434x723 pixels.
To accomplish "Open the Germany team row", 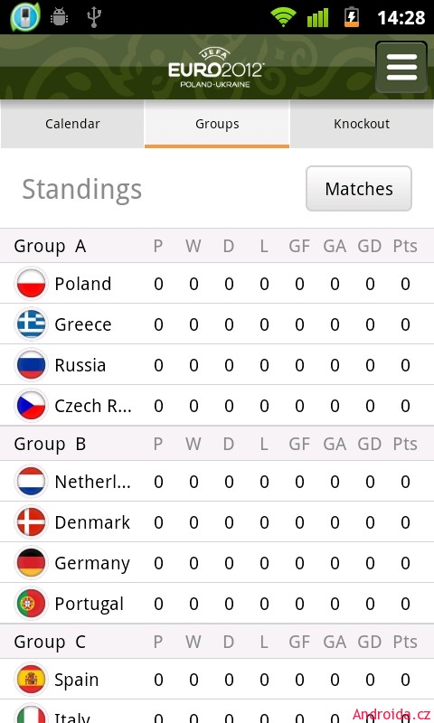I will [217, 562].
